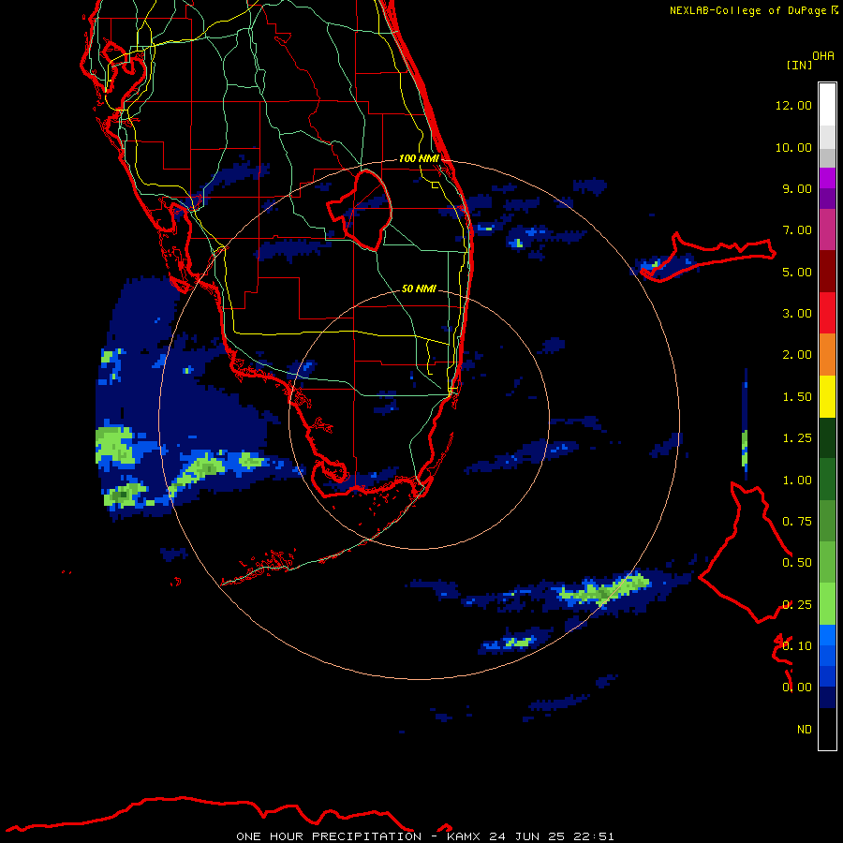Pick the black ND swatch at legend bottom

tap(827, 729)
